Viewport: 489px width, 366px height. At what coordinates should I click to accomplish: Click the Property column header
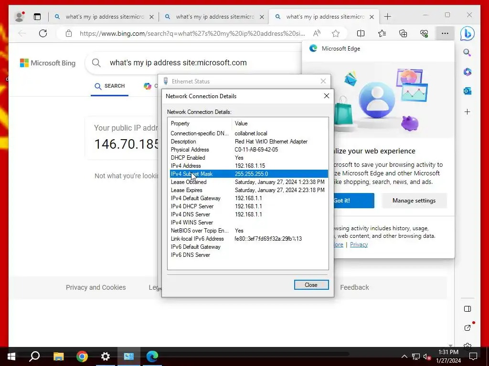tap(200, 123)
